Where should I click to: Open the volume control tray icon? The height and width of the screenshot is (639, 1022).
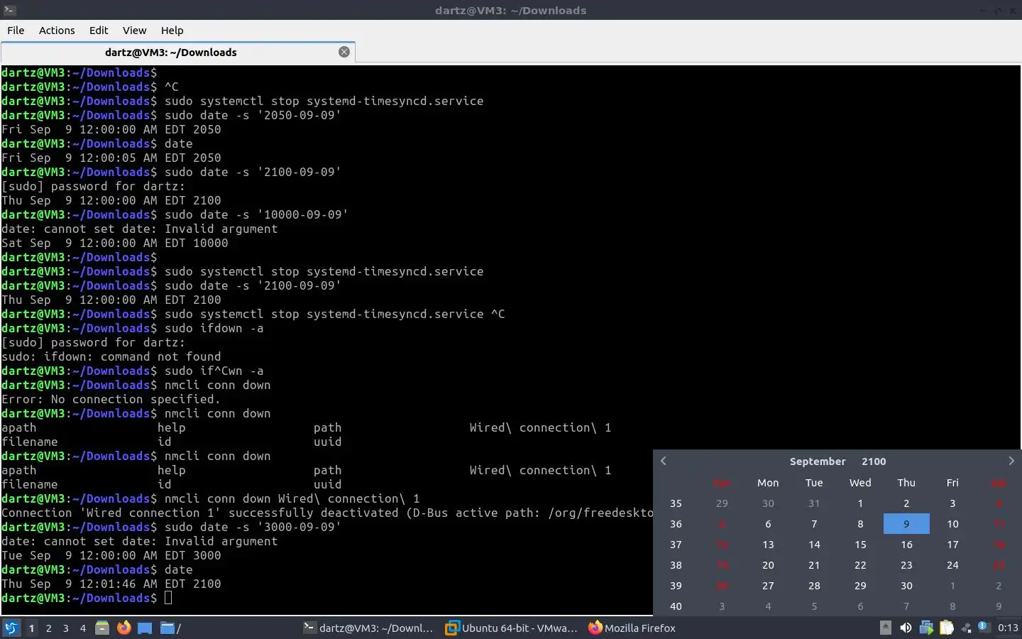click(906, 628)
